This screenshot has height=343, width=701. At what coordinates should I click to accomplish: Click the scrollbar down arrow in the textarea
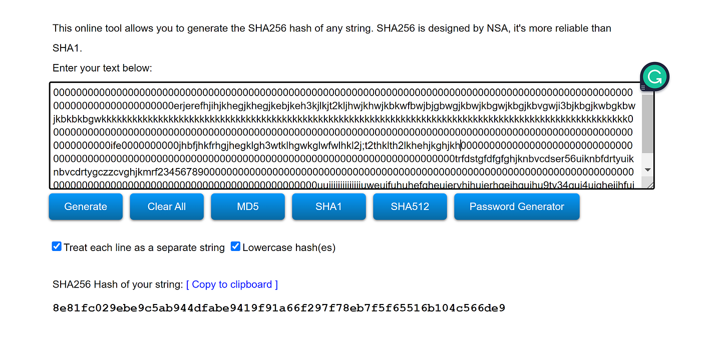(647, 170)
